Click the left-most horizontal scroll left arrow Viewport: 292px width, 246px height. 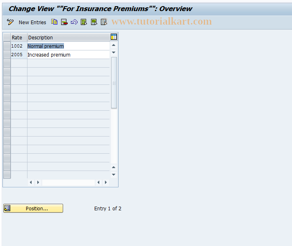click(31, 182)
